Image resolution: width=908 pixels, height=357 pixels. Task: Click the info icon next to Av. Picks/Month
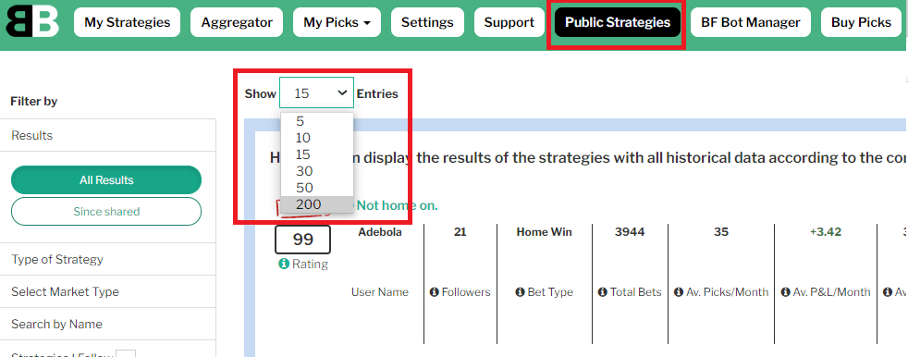click(x=679, y=292)
